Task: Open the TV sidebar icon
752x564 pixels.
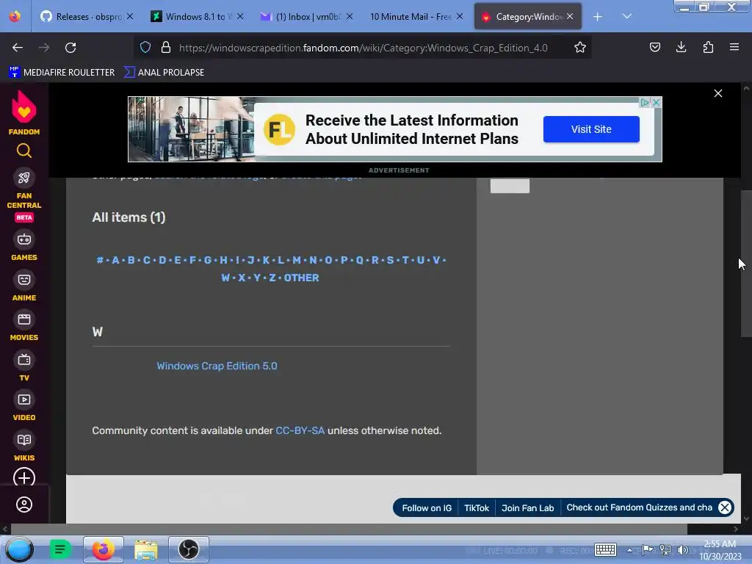Action: pyautogui.click(x=24, y=360)
